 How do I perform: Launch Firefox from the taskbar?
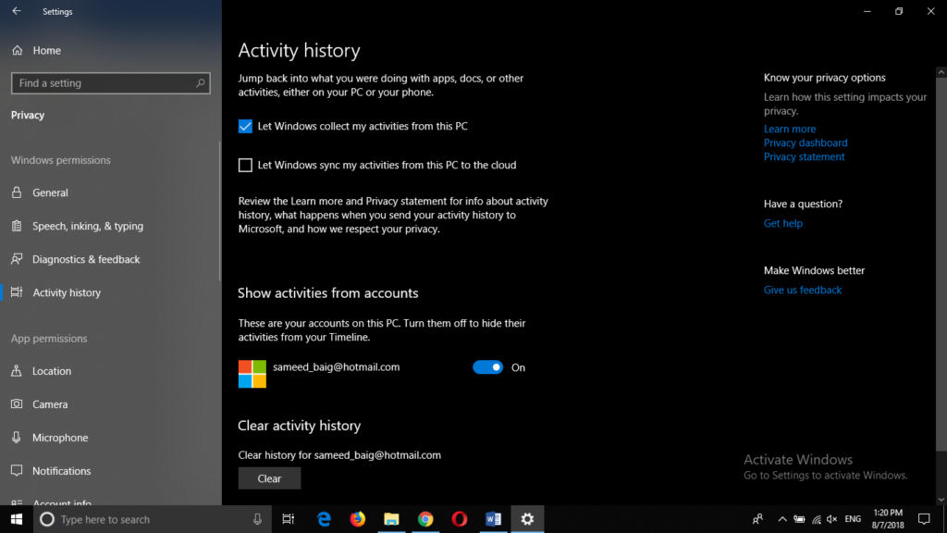coord(358,519)
